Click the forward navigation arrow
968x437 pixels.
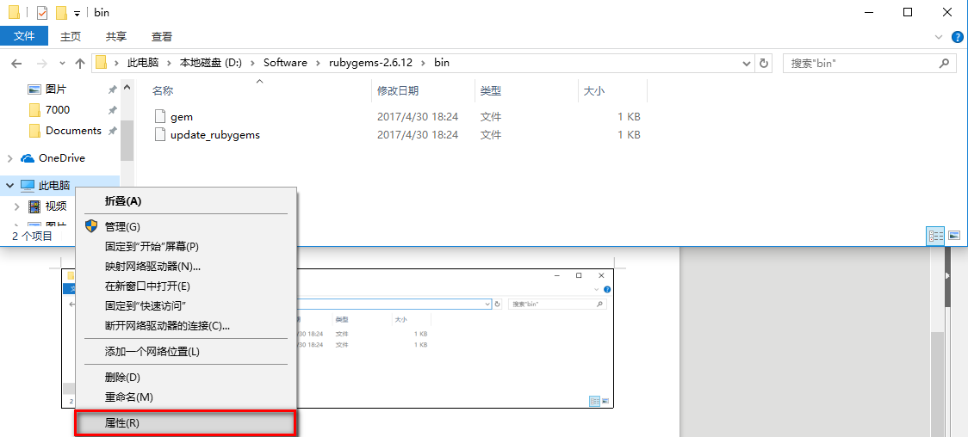[x=41, y=63]
